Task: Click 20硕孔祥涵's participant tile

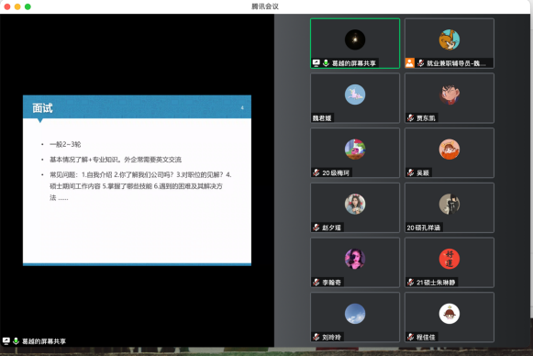Action: (449, 207)
